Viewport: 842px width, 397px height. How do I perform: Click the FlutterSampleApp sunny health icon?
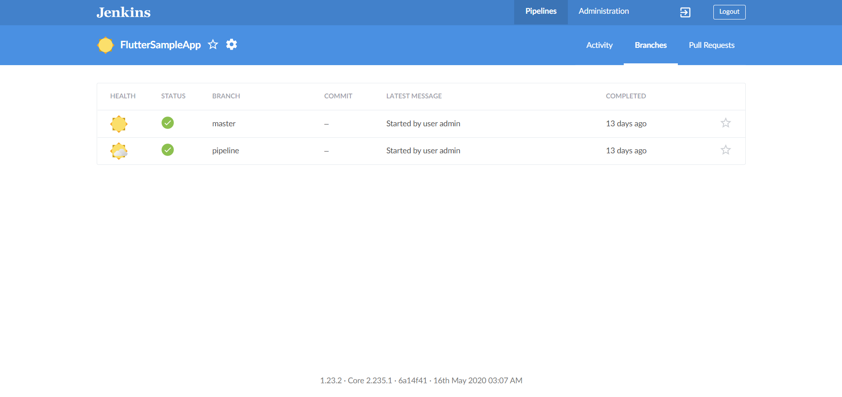click(106, 45)
